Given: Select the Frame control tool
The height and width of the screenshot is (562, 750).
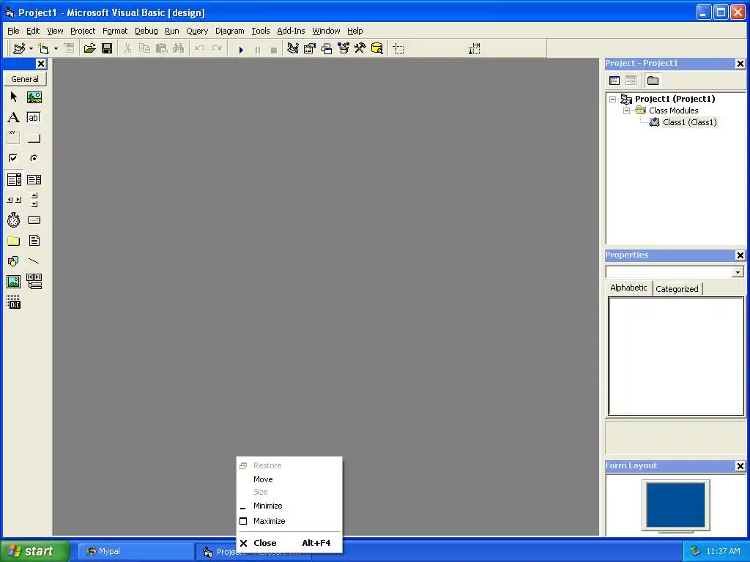Looking at the screenshot, I should point(13,138).
